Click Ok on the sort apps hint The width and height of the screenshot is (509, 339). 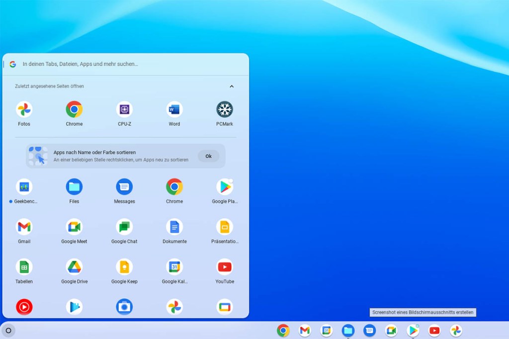[208, 156]
